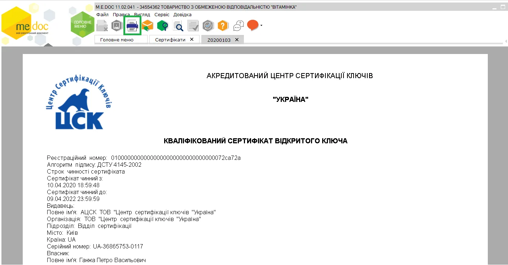Open the Довідка menu
This screenshot has height=265, width=508.
183,14
